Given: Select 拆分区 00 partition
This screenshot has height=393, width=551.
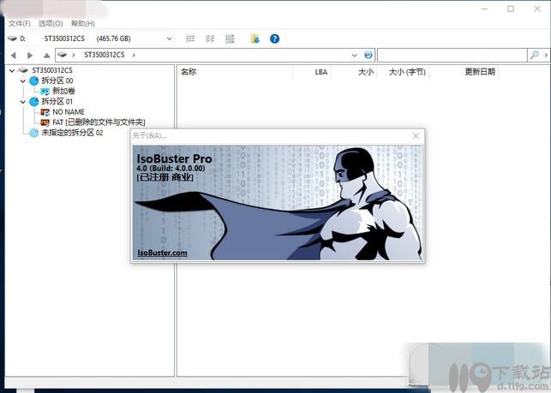Looking at the screenshot, I should point(57,80).
